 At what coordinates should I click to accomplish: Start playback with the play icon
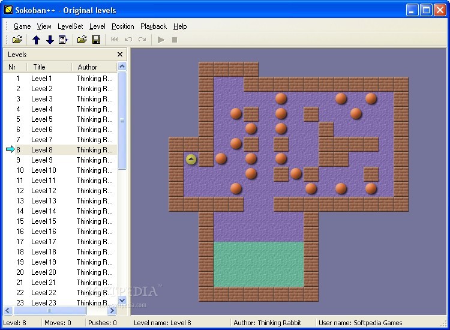coord(161,40)
